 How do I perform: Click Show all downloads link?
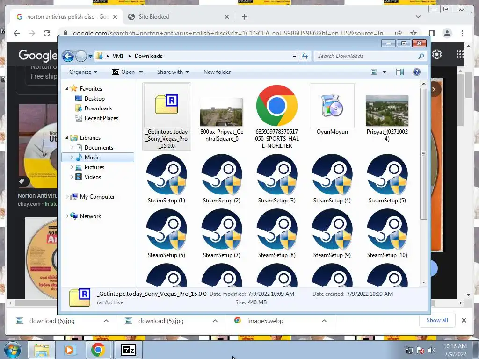click(437, 320)
